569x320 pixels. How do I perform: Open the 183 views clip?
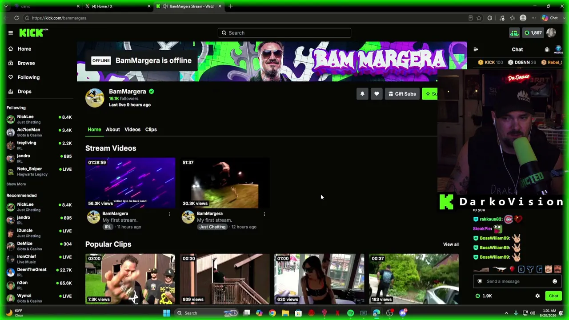(x=414, y=279)
